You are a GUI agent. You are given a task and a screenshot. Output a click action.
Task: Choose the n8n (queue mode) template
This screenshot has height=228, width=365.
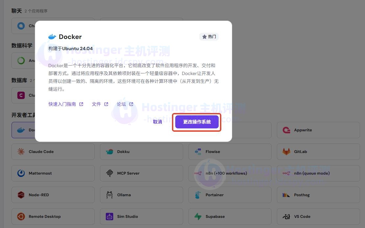[x=318, y=173]
